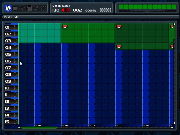Click the bar counter 002

78,10
